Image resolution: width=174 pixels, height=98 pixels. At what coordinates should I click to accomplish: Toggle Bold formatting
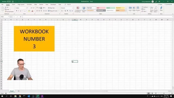click(x=17, y=11)
